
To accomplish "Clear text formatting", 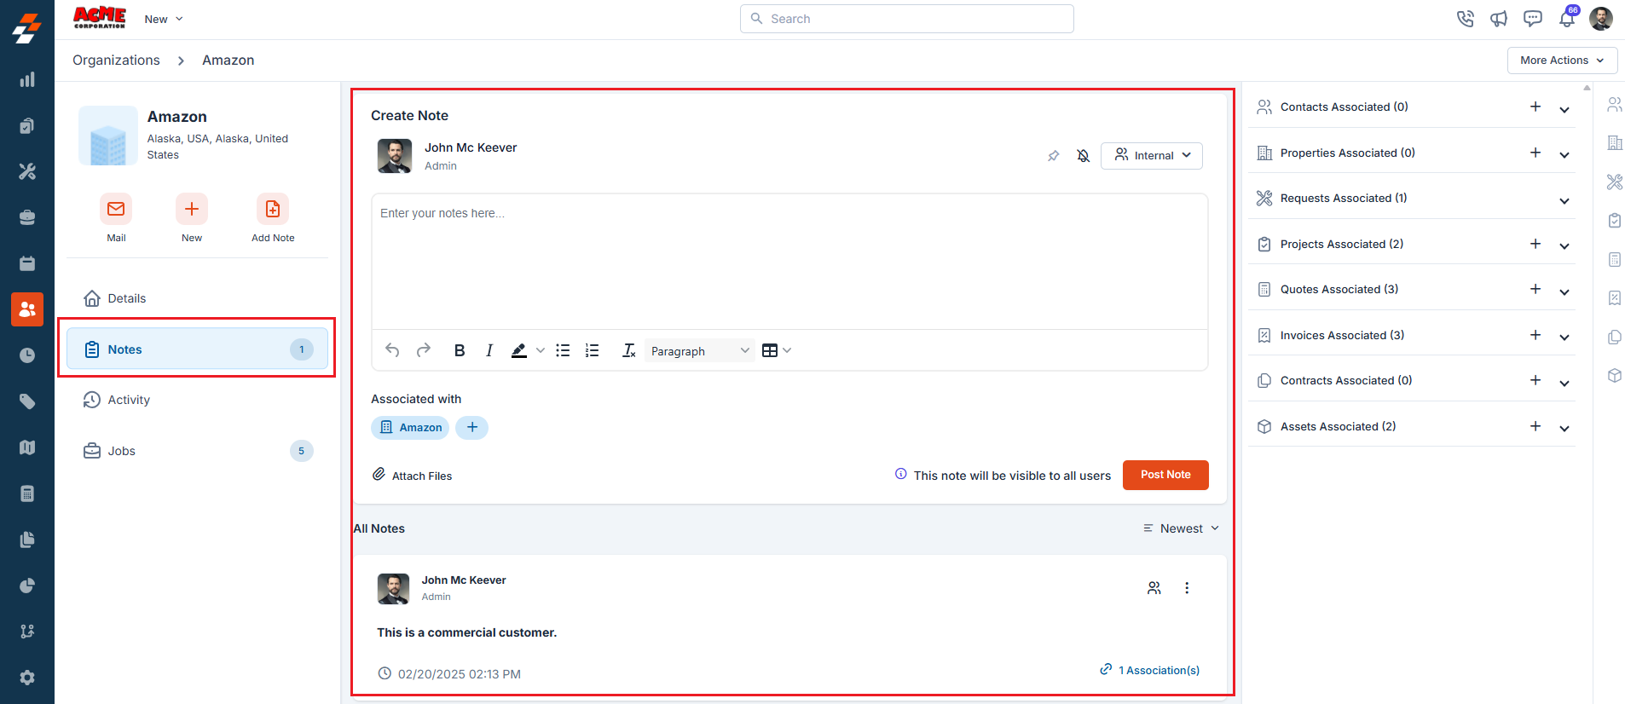I will (x=628, y=350).
